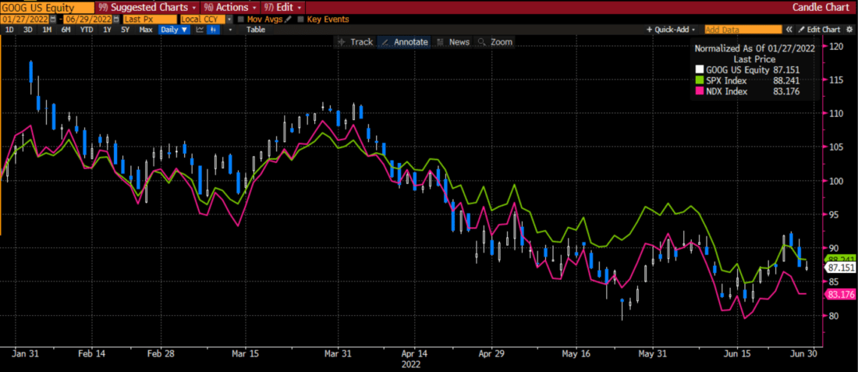Open the News overlay tool
The width and height of the screenshot is (858, 372).
point(454,42)
